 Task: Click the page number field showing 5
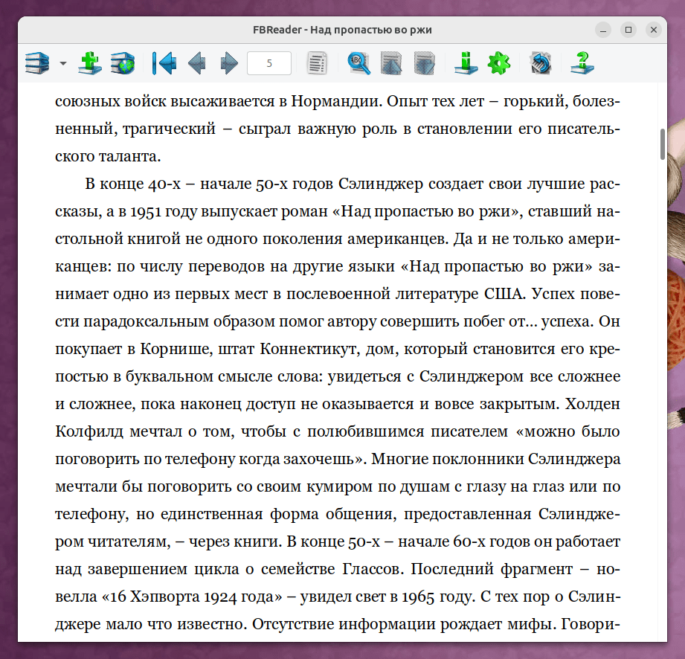(269, 63)
